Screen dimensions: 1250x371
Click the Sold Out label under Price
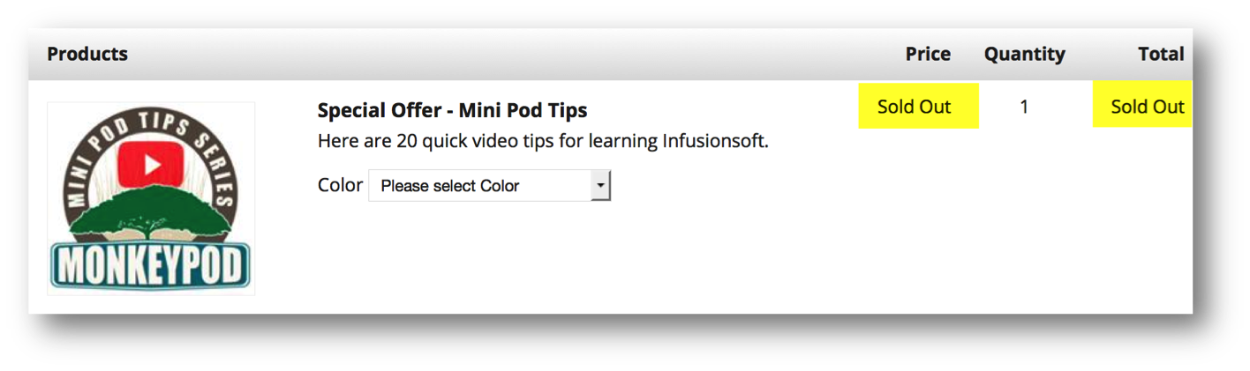914,107
